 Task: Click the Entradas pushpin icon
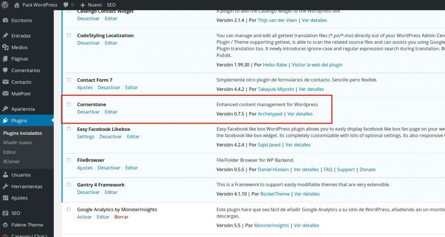tap(5, 36)
